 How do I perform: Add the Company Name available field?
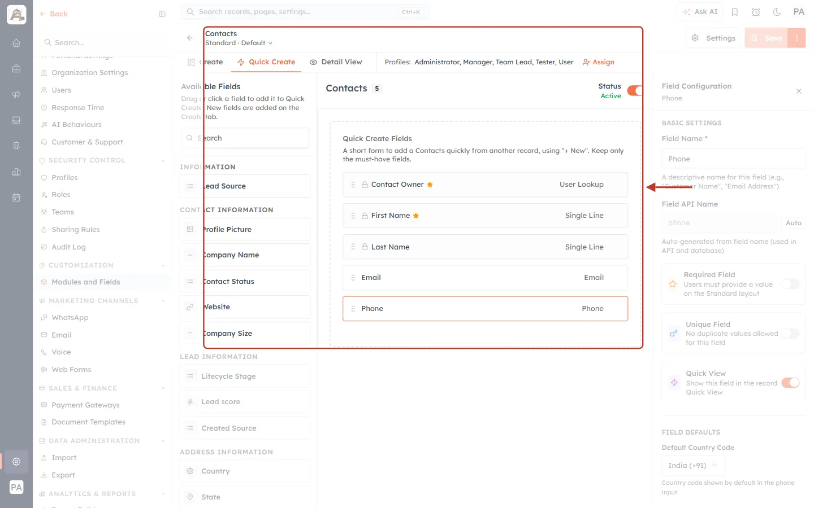coord(245,255)
